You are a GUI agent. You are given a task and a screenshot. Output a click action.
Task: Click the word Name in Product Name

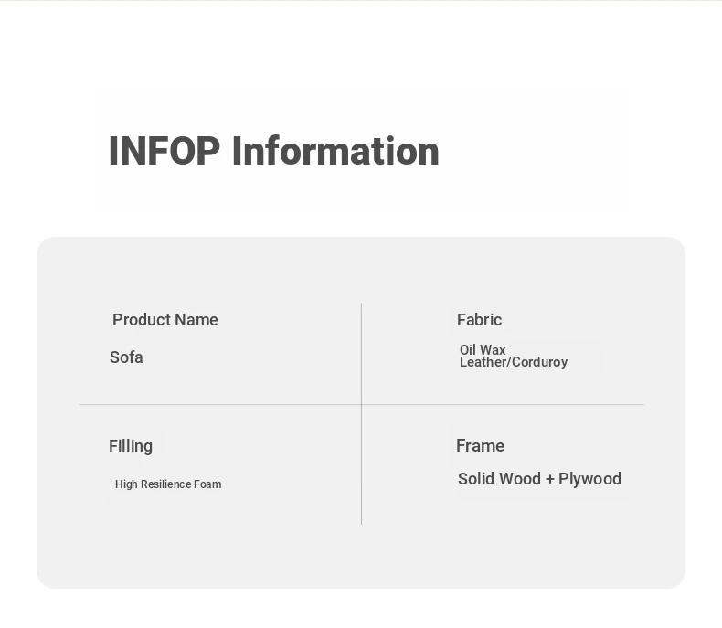tap(196, 320)
